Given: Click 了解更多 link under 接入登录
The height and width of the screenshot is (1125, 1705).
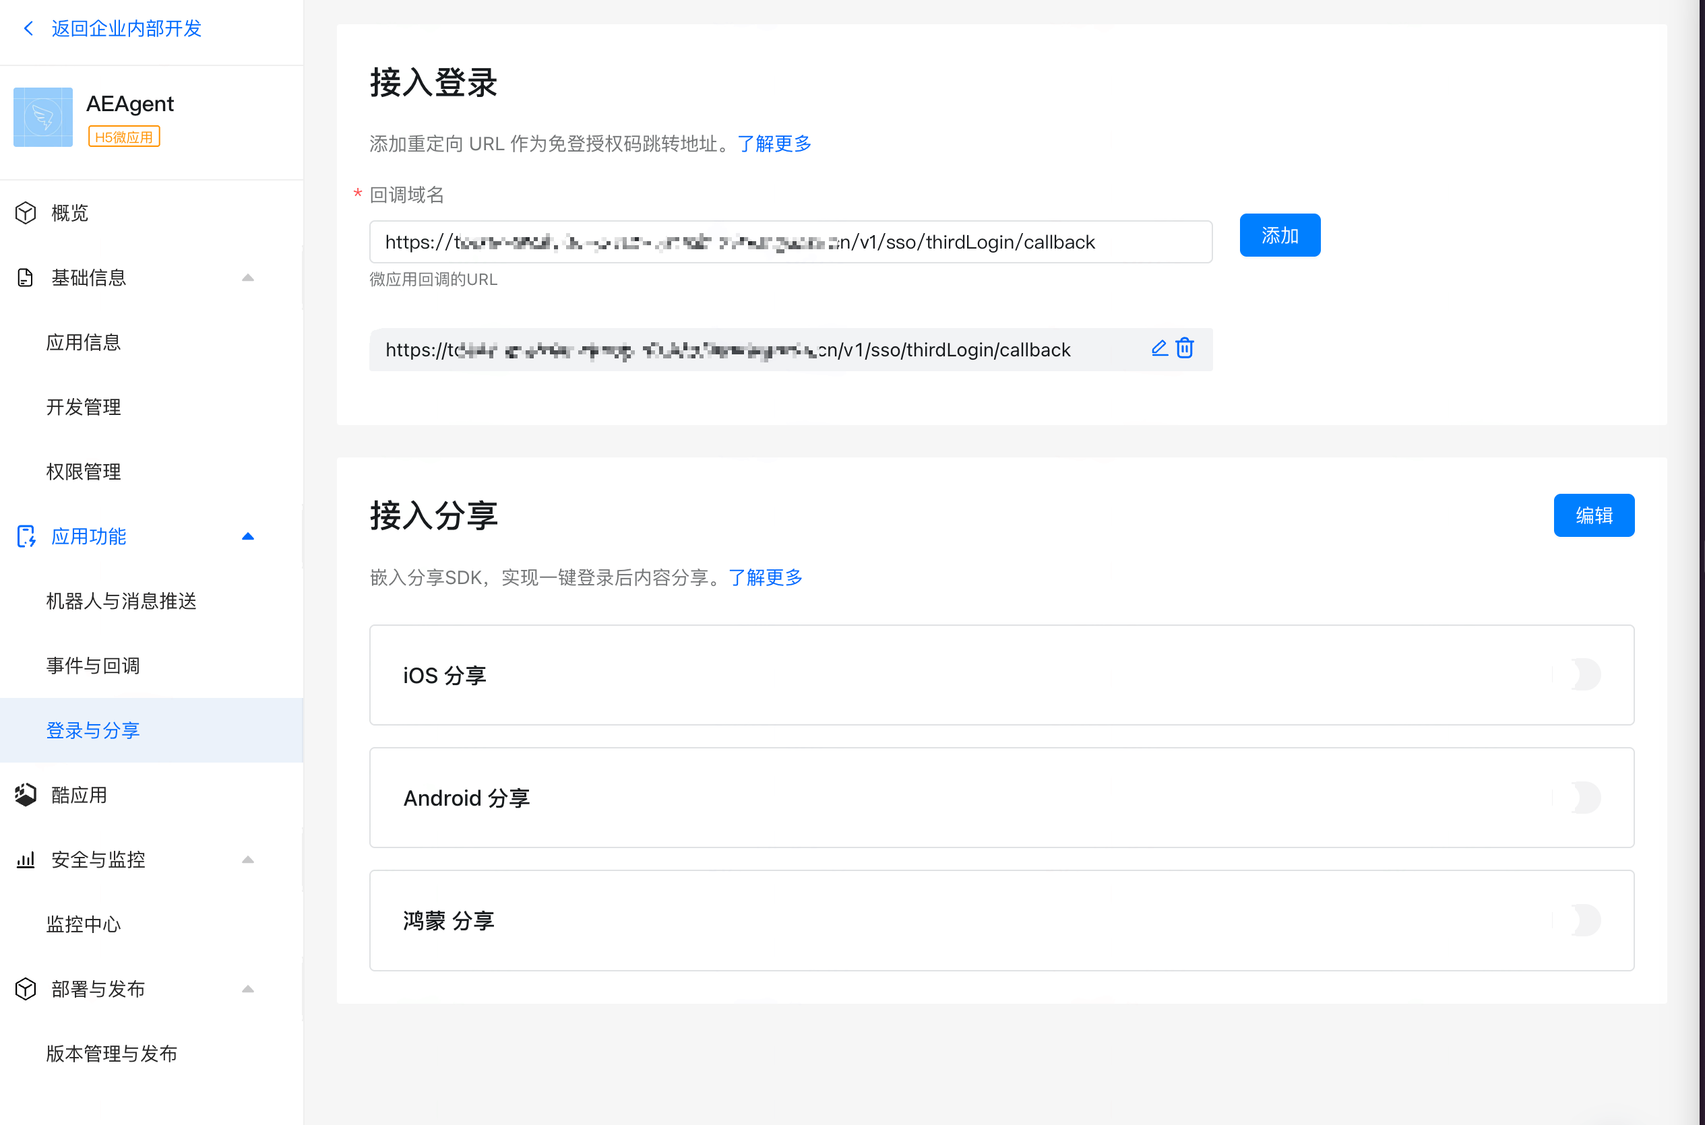Looking at the screenshot, I should click(774, 143).
